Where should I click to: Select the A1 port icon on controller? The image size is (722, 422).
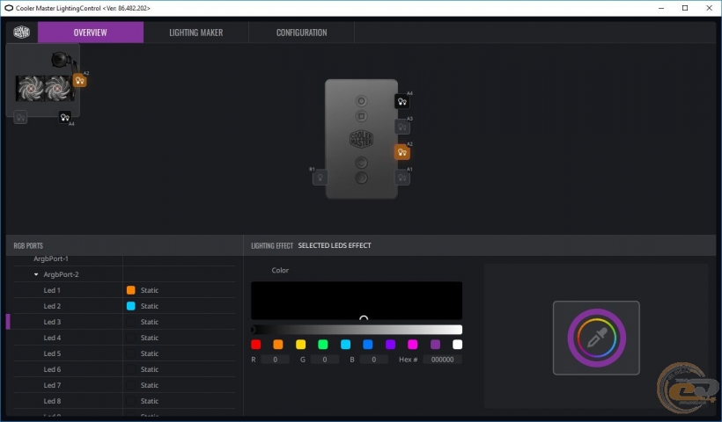click(x=402, y=178)
